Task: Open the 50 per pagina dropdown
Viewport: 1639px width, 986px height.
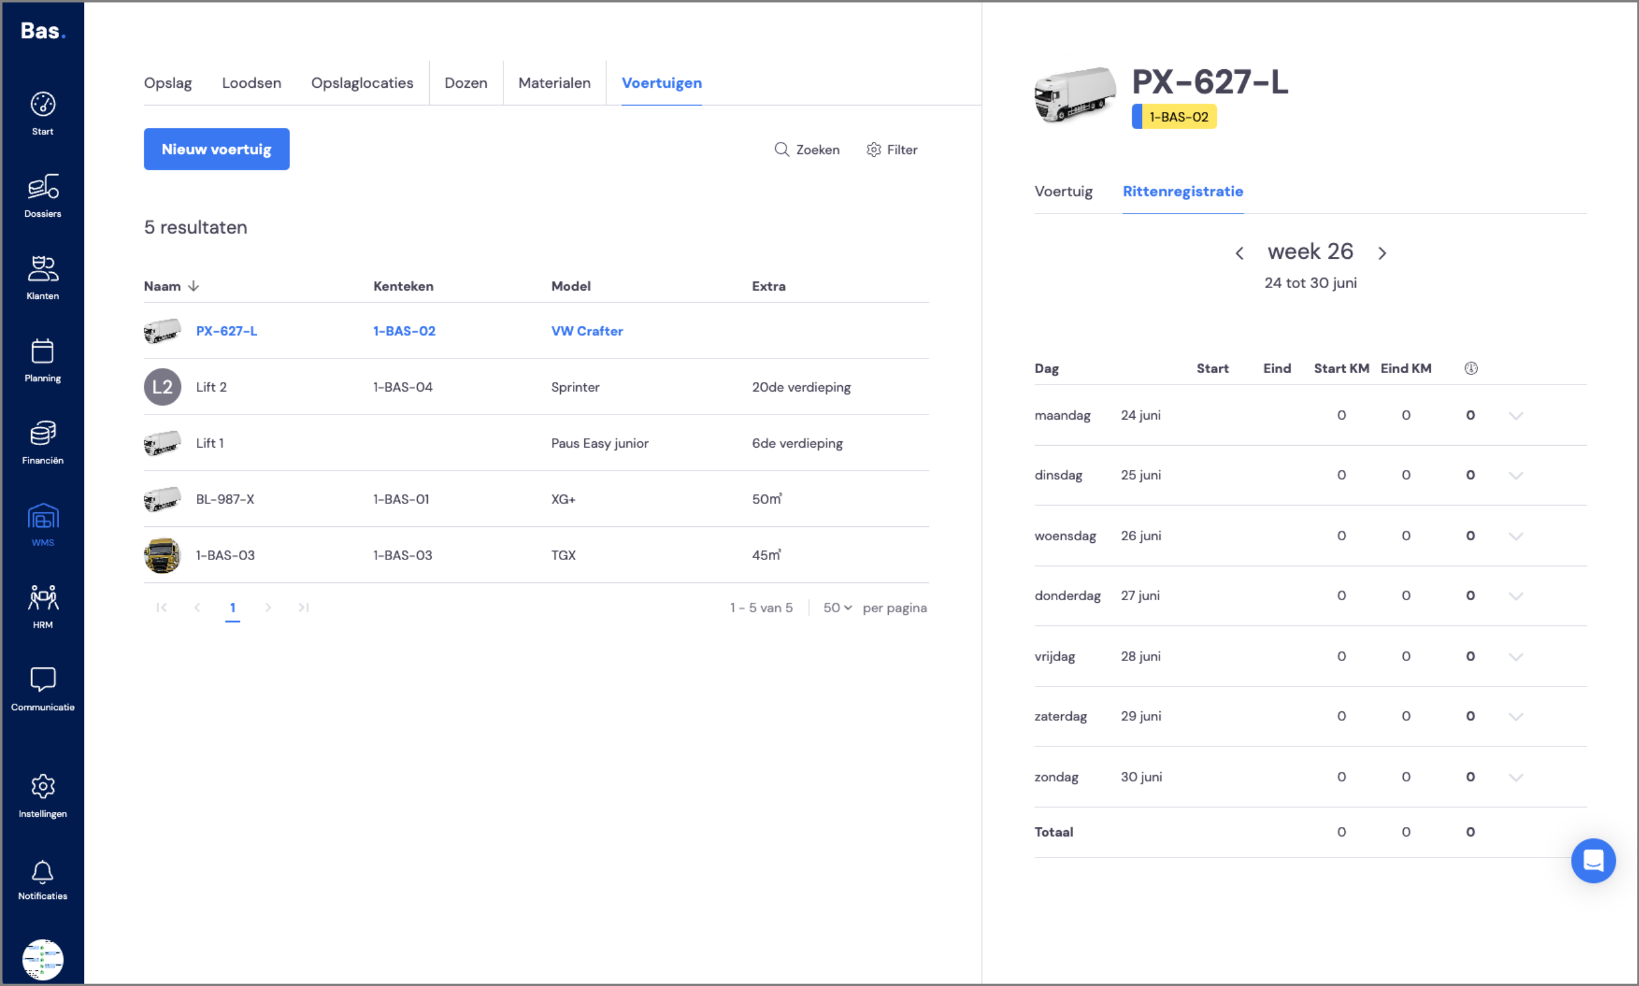Action: tap(837, 607)
